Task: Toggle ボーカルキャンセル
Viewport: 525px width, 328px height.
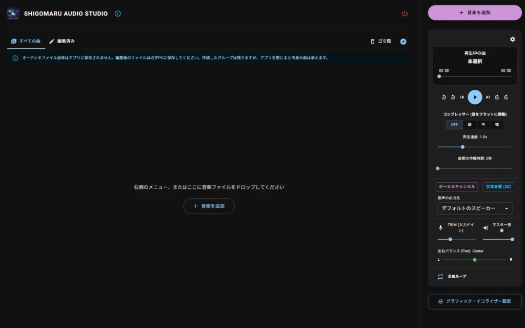Action: pos(457,187)
